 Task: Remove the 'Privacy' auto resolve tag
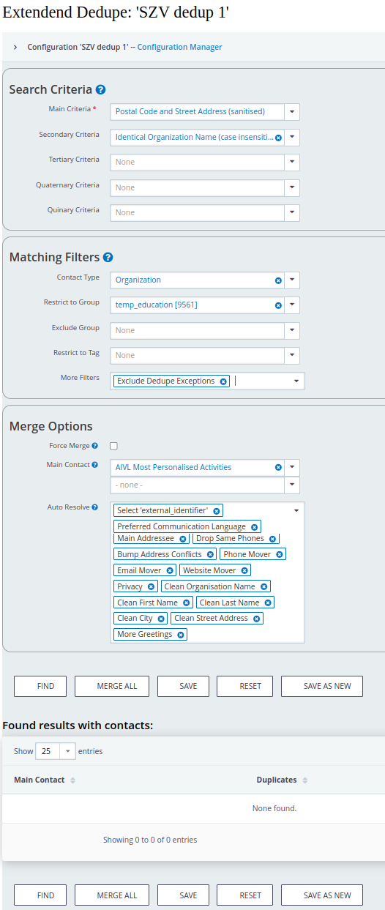[151, 586]
